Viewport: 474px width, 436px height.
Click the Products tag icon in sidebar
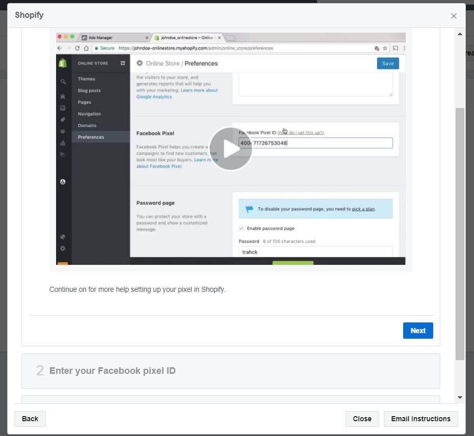(63, 120)
